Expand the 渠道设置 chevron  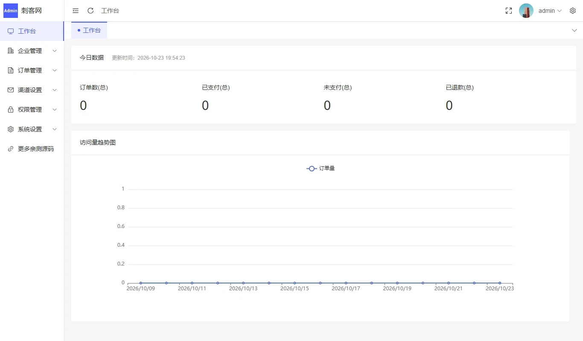coord(55,90)
